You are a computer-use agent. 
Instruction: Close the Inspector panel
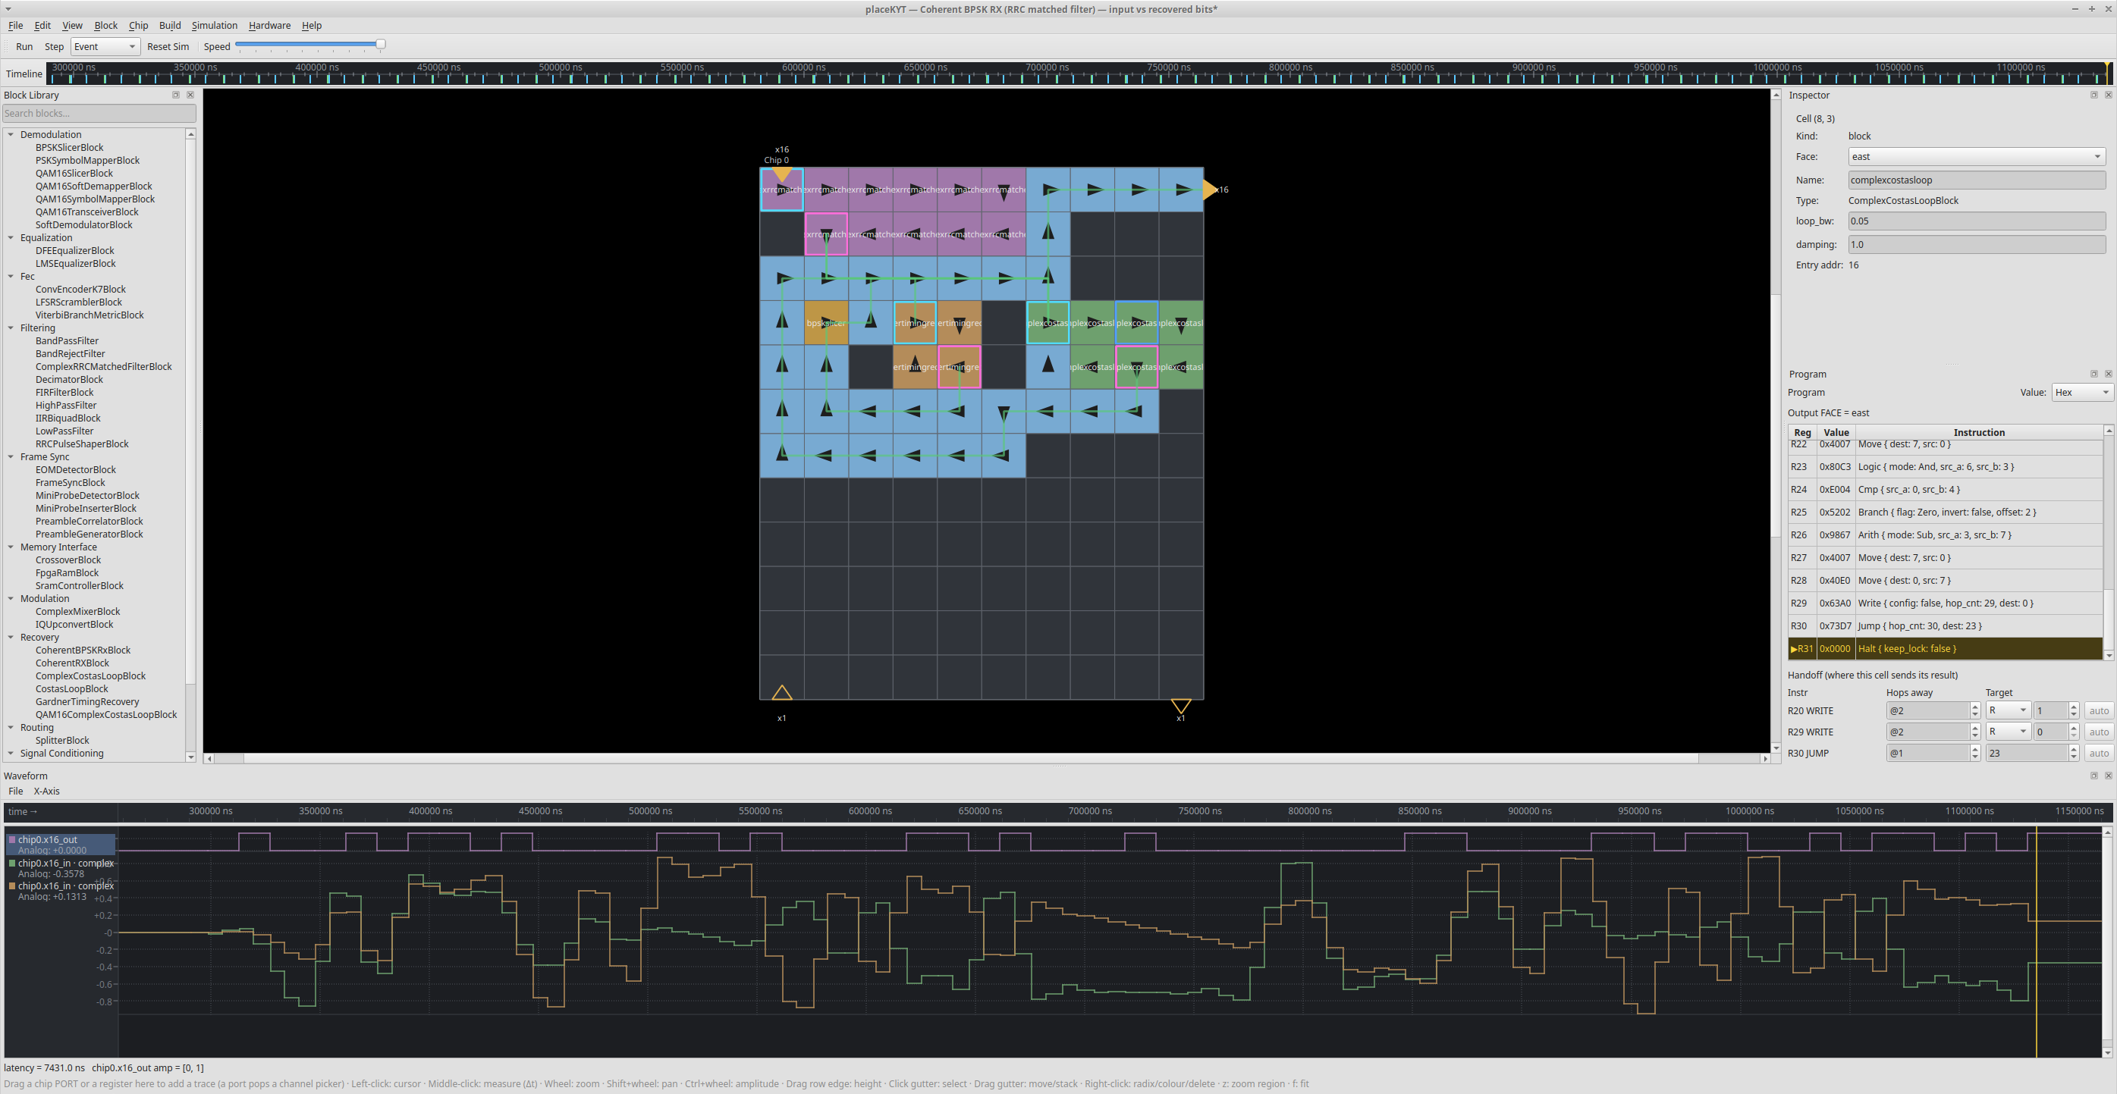click(2108, 96)
